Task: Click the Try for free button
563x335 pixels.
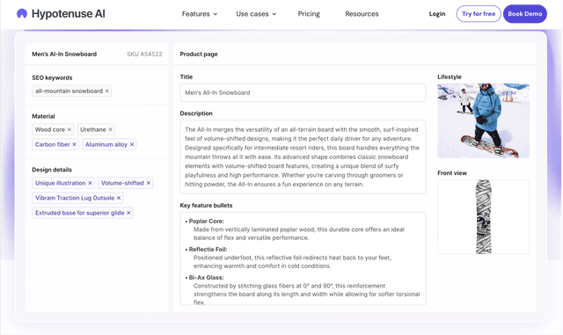Action: pos(479,14)
